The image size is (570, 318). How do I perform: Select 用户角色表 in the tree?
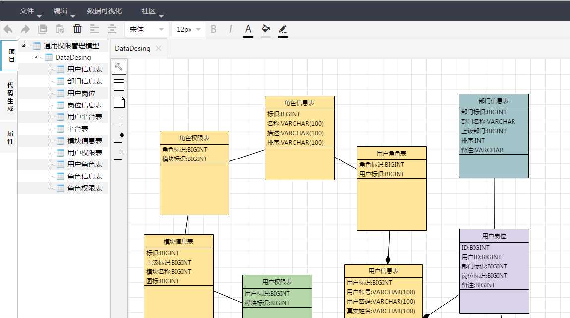click(x=85, y=164)
